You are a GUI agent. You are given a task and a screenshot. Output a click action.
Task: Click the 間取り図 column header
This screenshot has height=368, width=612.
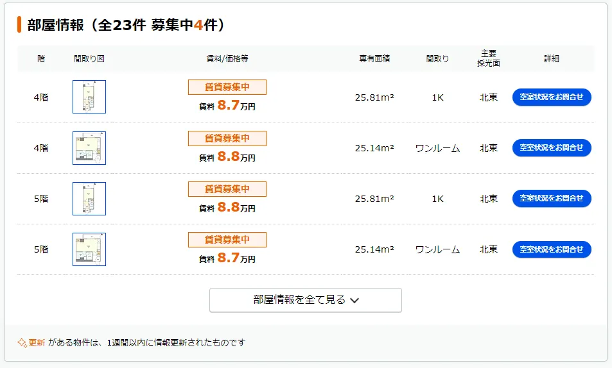click(x=89, y=58)
